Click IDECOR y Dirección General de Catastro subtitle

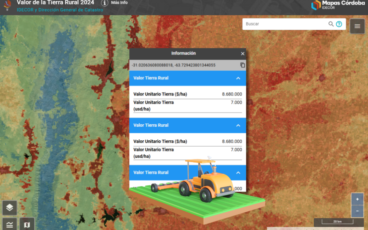[60, 10]
